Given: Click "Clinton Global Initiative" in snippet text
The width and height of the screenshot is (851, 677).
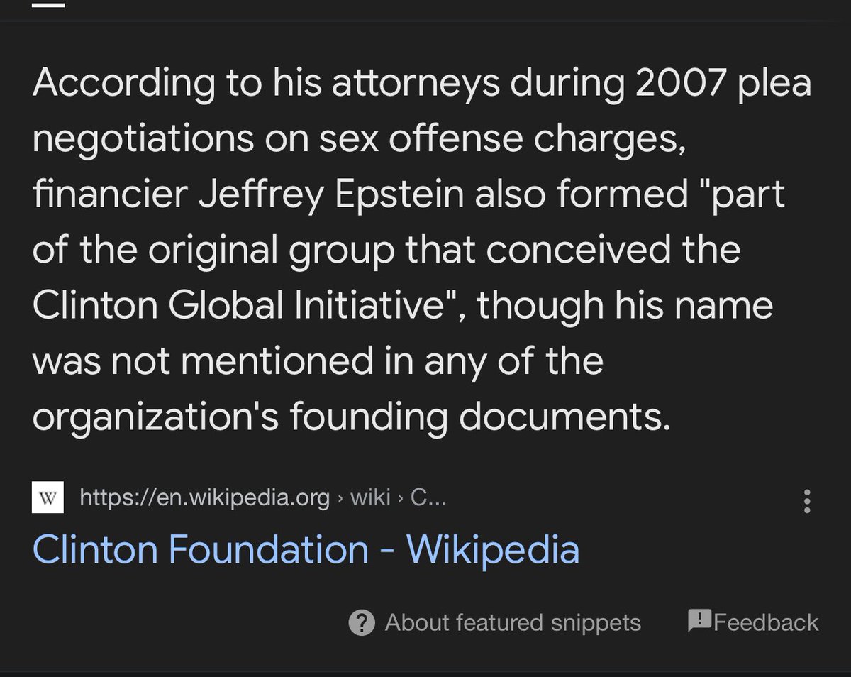Looking at the screenshot, I should [250, 306].
